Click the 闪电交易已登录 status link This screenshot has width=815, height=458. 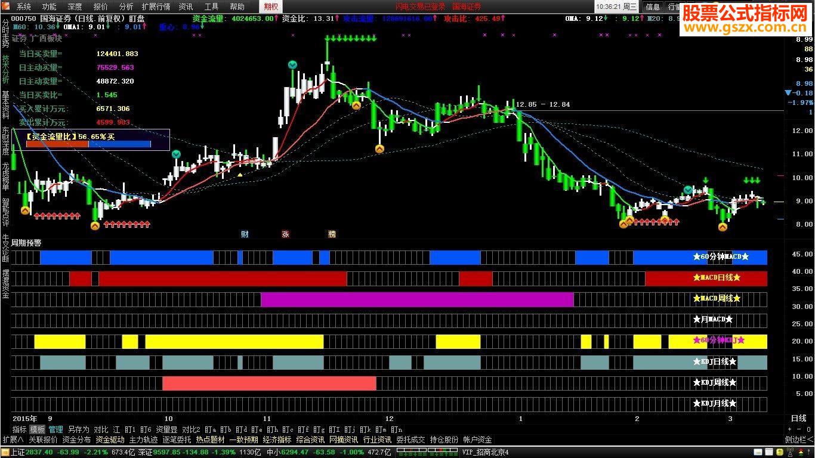421,7
